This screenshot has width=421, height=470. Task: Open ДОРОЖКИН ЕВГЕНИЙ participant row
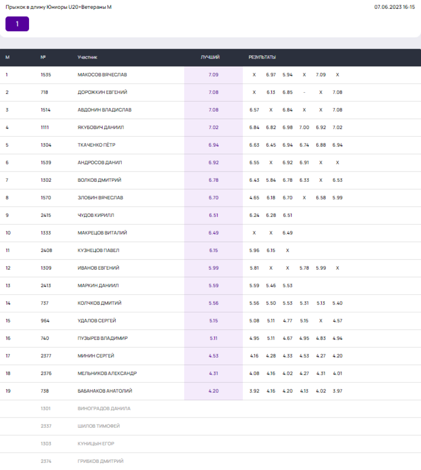(102, 92)
